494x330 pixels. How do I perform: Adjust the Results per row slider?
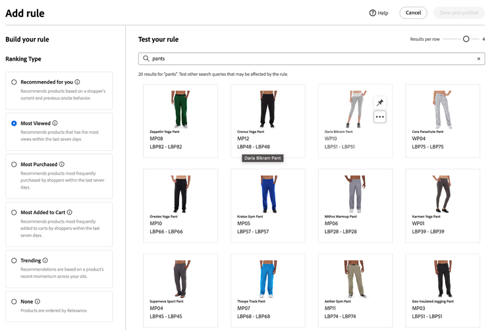pos(466,39)
